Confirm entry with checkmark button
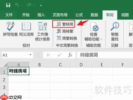The height and width of the screenshot is (100, 133). point(59,55)
